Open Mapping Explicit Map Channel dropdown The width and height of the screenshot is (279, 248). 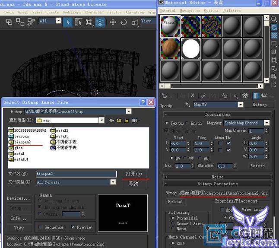pyautogui.click(x=267, y=123)
